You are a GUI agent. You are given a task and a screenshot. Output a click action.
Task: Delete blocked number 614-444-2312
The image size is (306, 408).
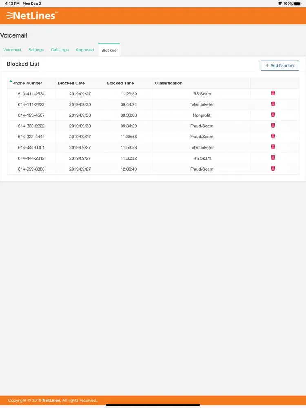(273, 157)
